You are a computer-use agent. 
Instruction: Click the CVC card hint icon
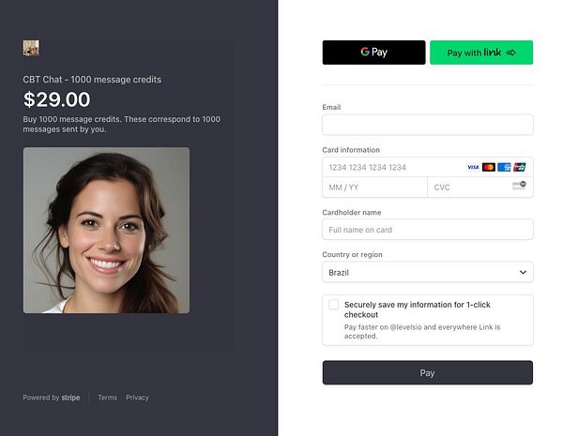pos(519,186)
